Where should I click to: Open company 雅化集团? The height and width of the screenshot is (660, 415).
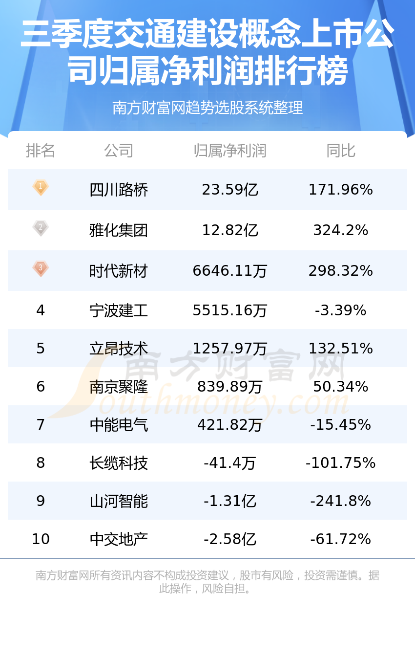click(x=119, y=230)
